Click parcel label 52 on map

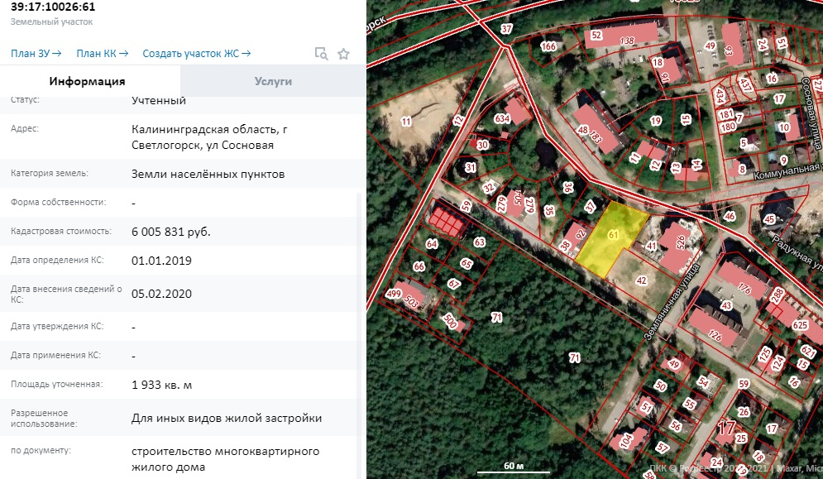(596, 36)
